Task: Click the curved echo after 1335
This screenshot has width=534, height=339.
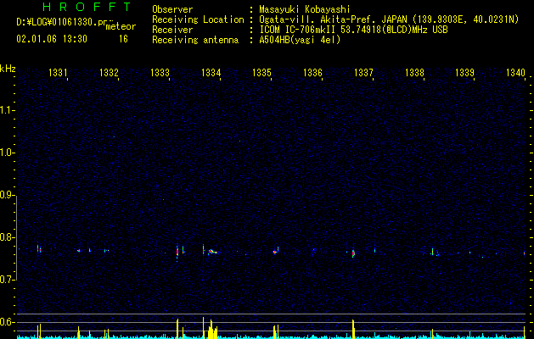Action: coord(276,251)
